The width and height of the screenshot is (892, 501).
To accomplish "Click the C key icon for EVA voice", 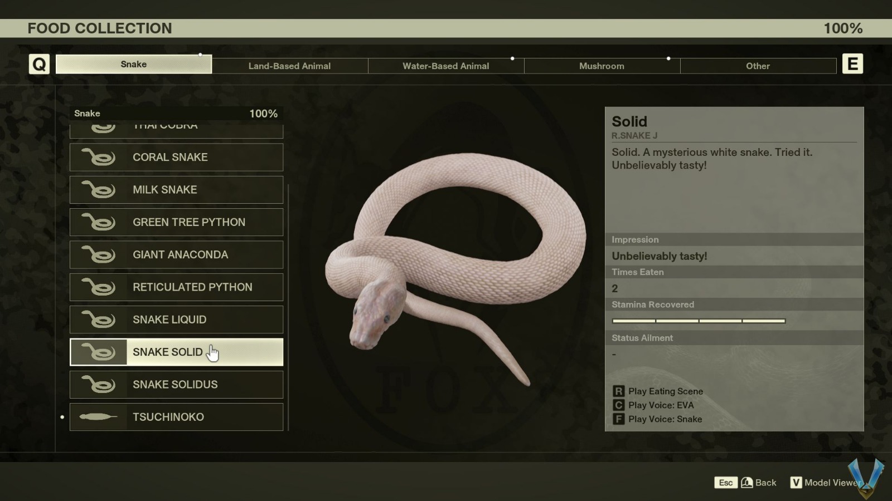I will (x=618, y=405).
